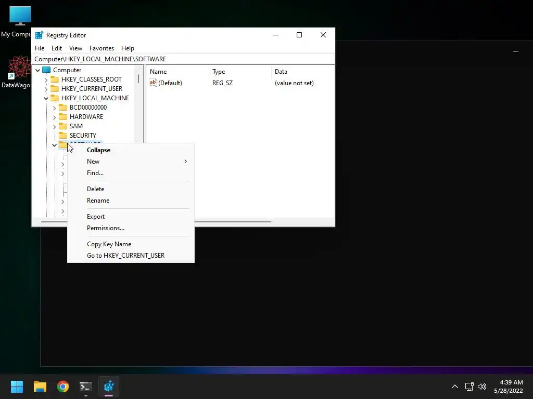Screen dimensions: 533x399
Task: Click the Data column header
Action: [303, 72]
